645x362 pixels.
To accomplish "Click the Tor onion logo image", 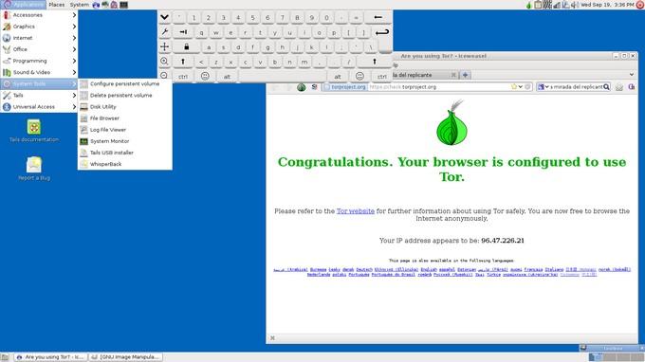I will (x=451, y=122).
